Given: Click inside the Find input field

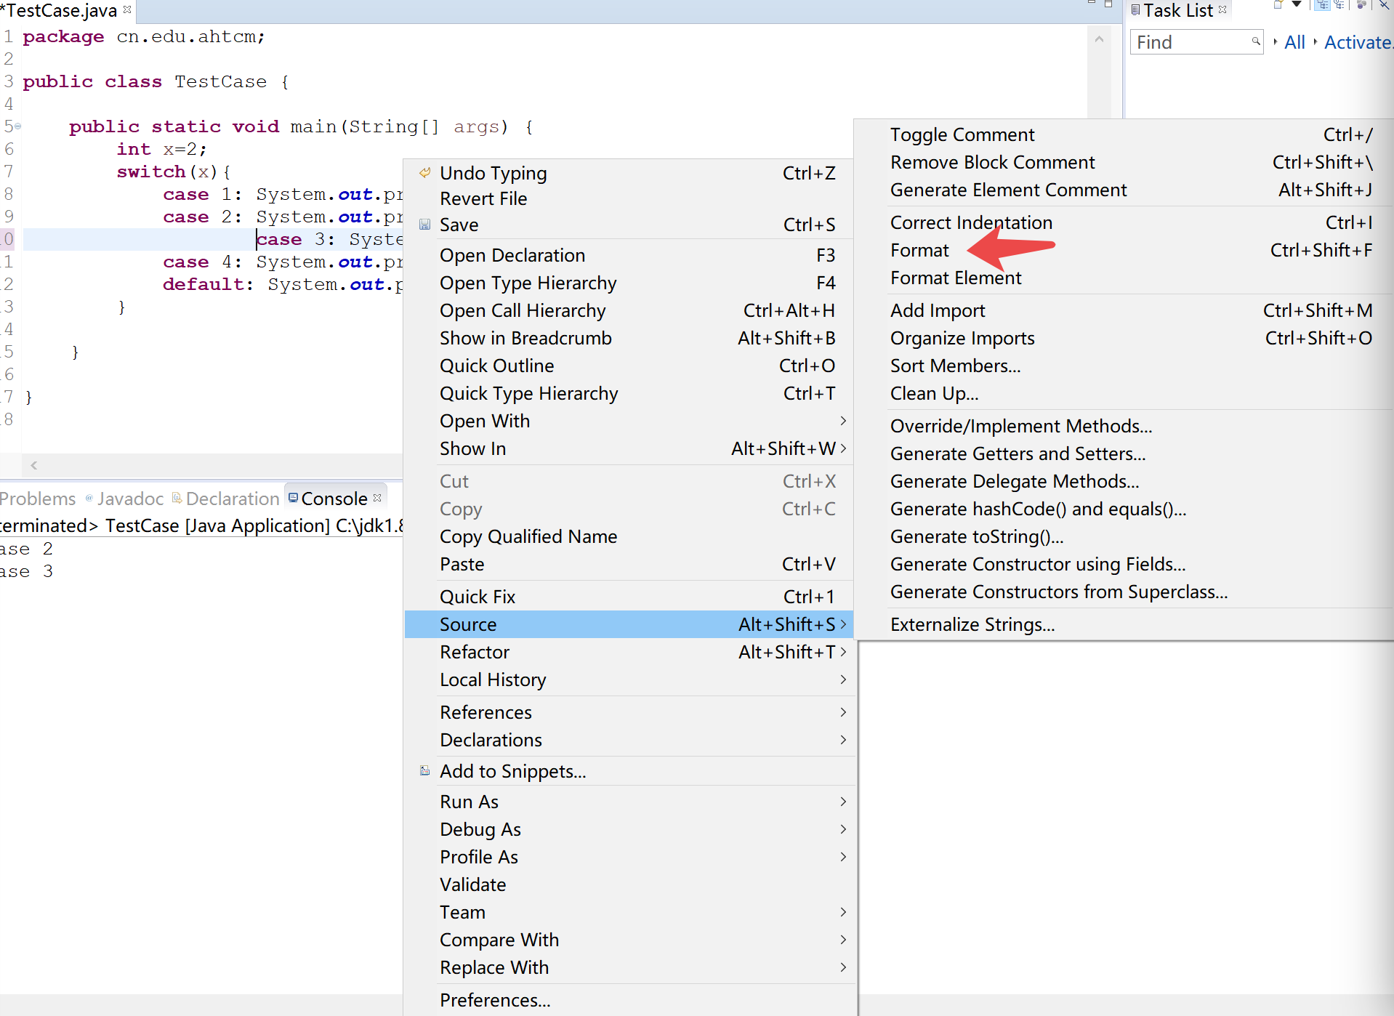Looking at the screenshot, I should pyautogui.click(x=1192, y=41).
